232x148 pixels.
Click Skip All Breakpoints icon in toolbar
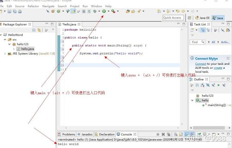coord(48,11)
